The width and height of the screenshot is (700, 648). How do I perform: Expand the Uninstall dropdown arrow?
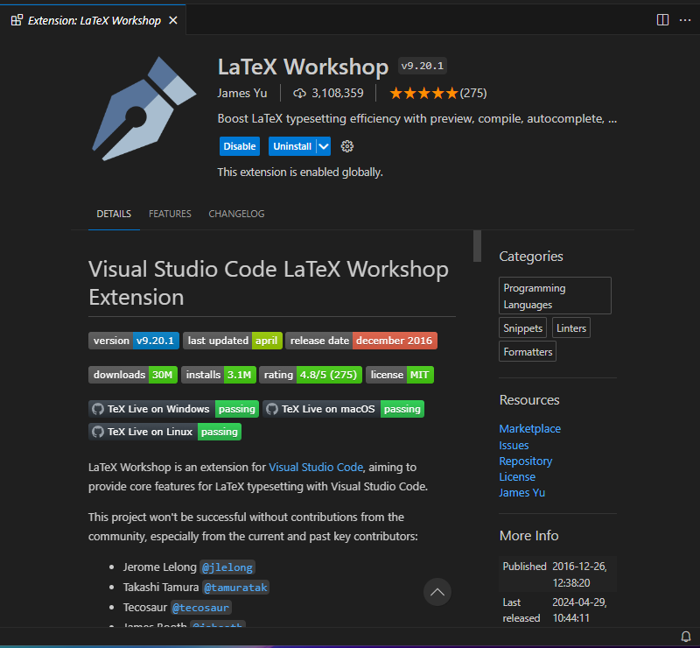(x=324, y=146)
